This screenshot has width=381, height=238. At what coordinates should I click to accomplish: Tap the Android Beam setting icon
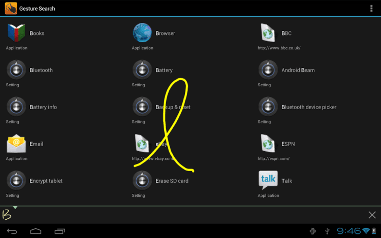[268, 70]
